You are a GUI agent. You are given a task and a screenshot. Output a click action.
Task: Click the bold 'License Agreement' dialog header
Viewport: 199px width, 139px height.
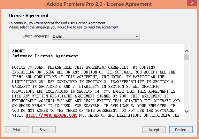click(29, 16)
